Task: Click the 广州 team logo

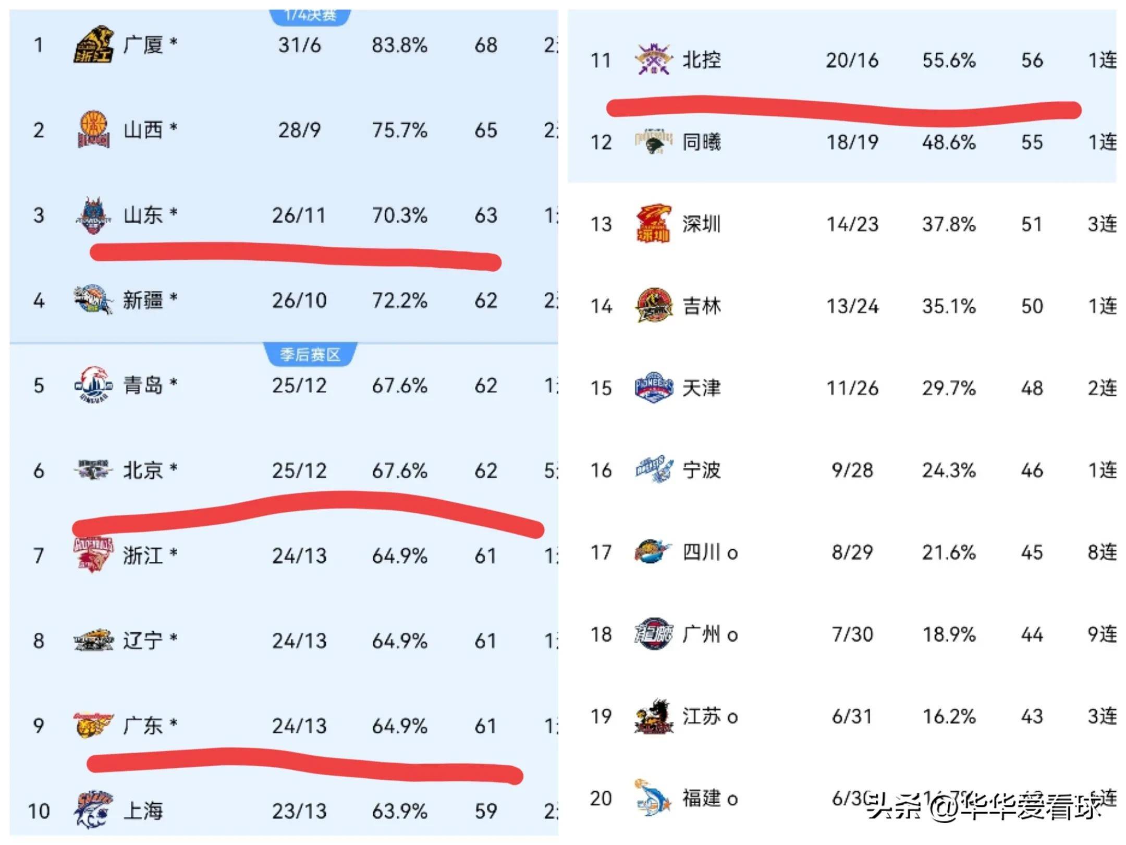Action: click(654, 634)
